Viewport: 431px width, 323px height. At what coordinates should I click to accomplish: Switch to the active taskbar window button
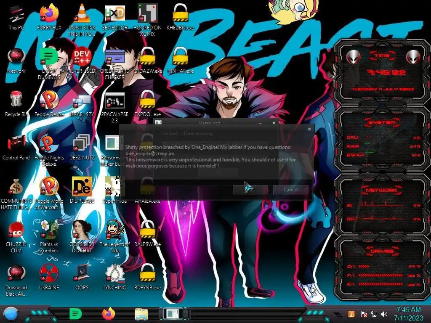tap(174, 314)
